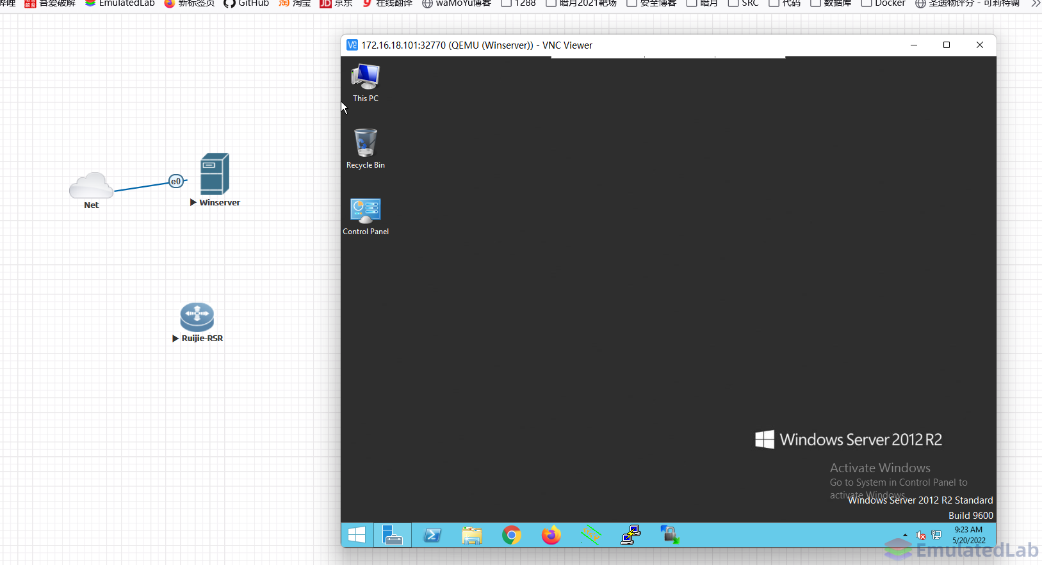This screenshot has width=1042, height=565.
Task: Select the Net cloud node
Action: click(91, 185)
